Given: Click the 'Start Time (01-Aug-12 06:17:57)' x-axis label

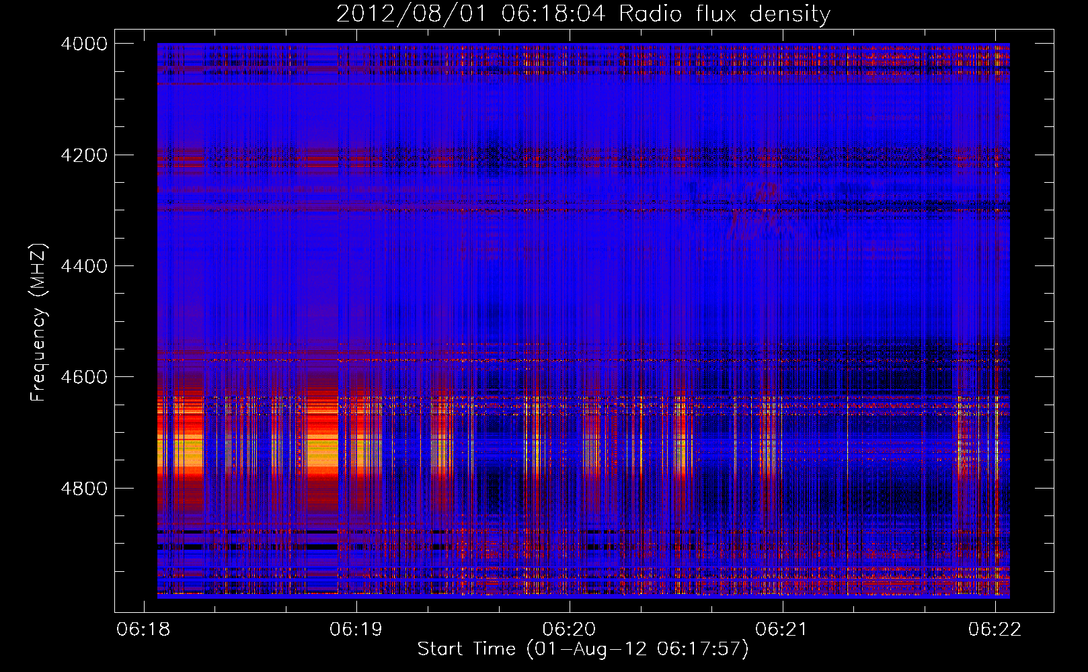Looking at the screenshot, I should coord(583,649).
